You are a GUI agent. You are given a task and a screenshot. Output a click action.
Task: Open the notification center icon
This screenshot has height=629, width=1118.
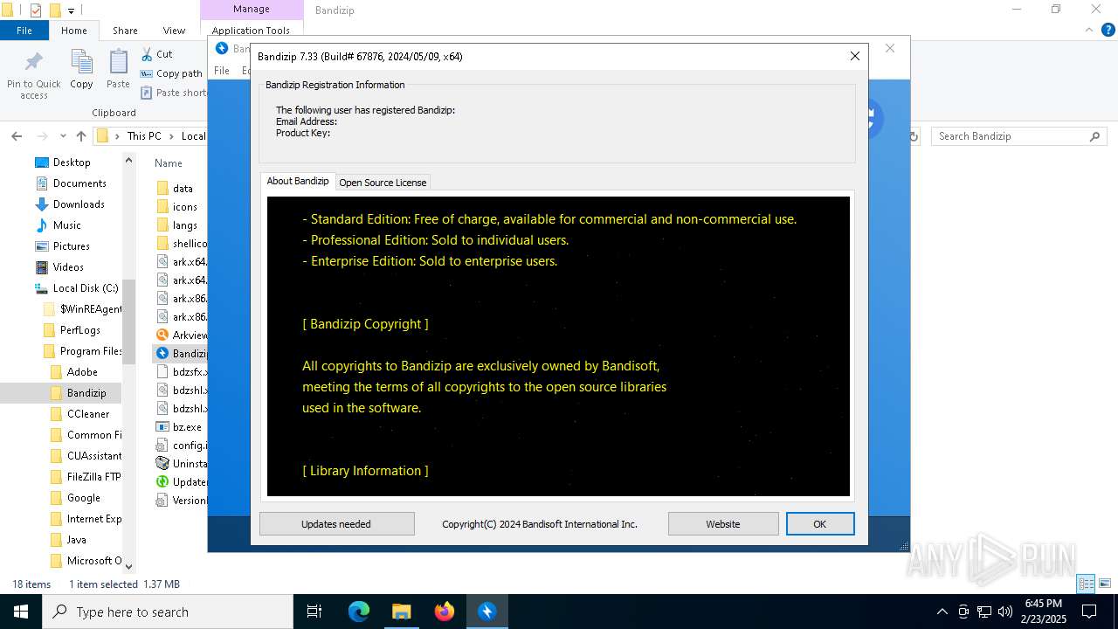click(x=1089, y=612)
